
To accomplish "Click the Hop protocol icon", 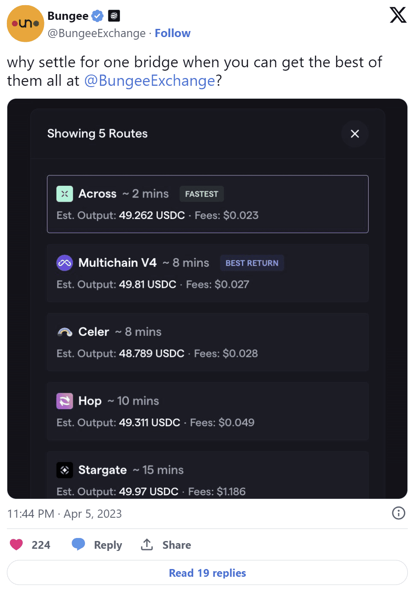I will coord(64,401).
